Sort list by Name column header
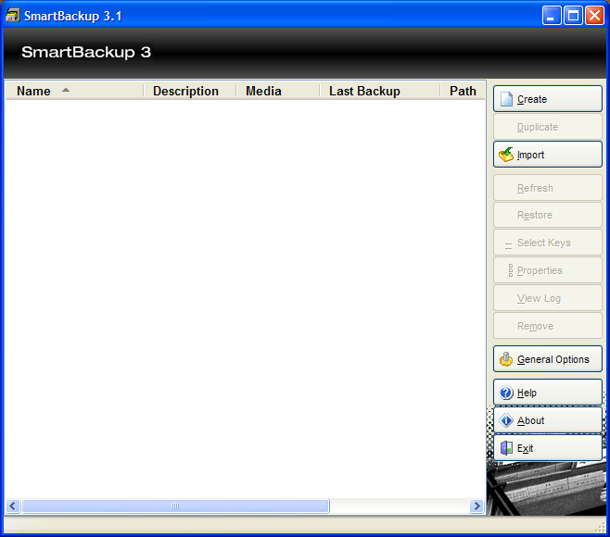Screen dimensions: 610x537 tap(74, 91)
